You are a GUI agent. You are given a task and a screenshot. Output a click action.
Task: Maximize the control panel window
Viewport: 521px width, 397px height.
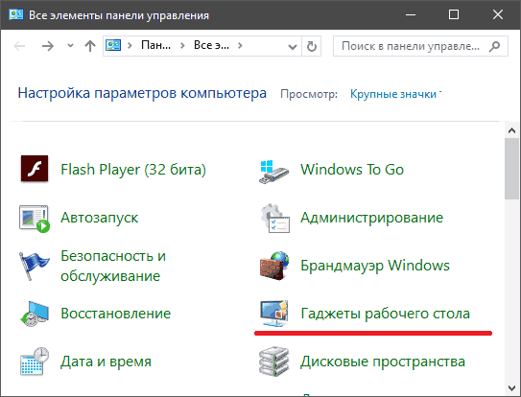(454, 14)
